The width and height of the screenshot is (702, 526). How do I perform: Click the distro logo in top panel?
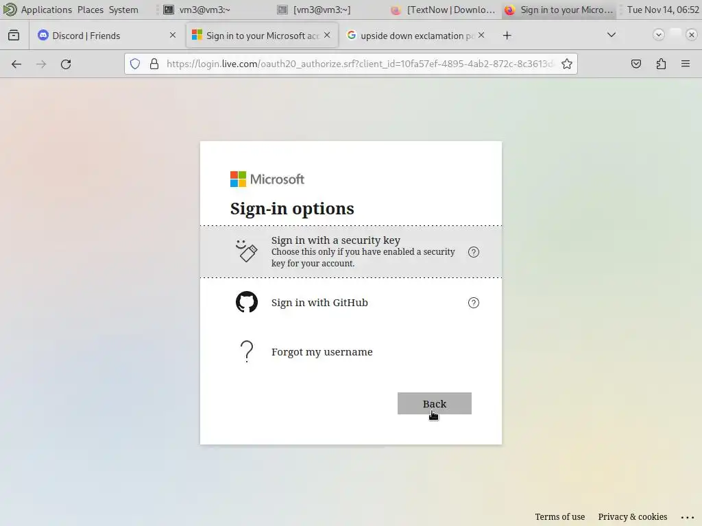tap(10, 10)
